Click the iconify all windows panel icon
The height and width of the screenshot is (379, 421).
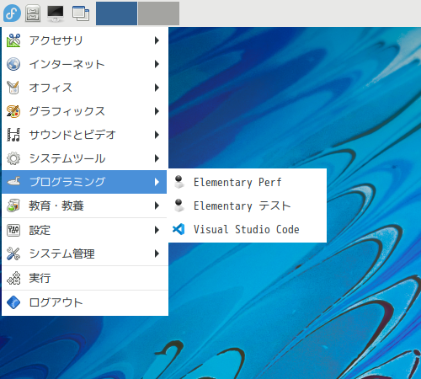click(x=81, y=13)
